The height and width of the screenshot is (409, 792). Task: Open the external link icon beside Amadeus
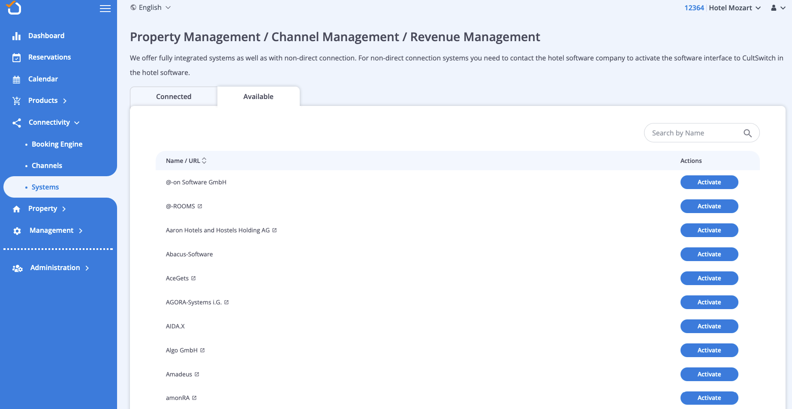click(x=197, y=374)
